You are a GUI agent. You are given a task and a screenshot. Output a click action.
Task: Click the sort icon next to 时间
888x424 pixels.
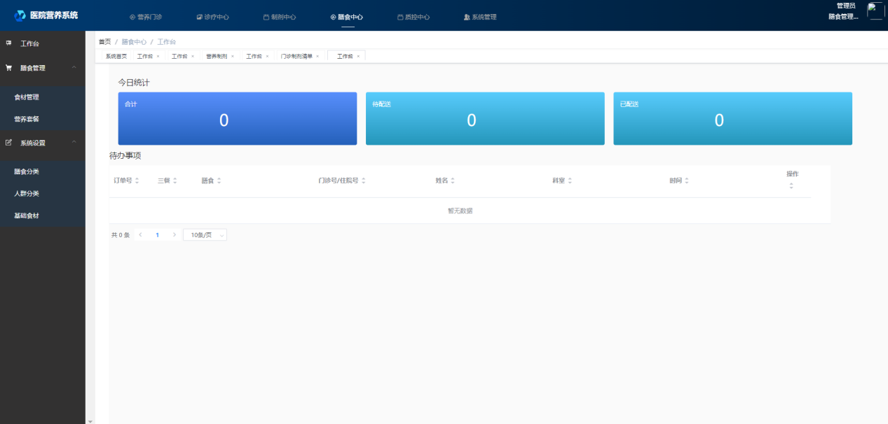687,181
